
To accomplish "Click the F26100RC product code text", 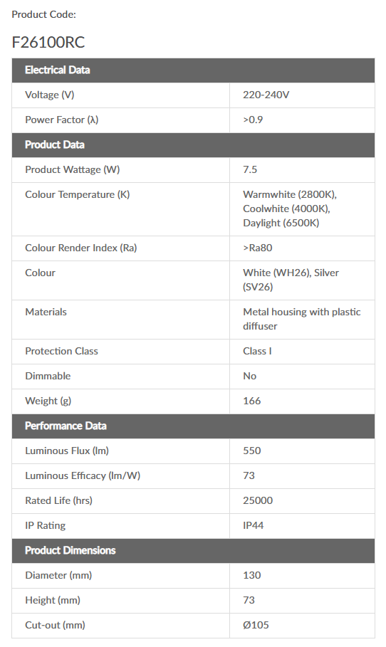I will (48, 43).
